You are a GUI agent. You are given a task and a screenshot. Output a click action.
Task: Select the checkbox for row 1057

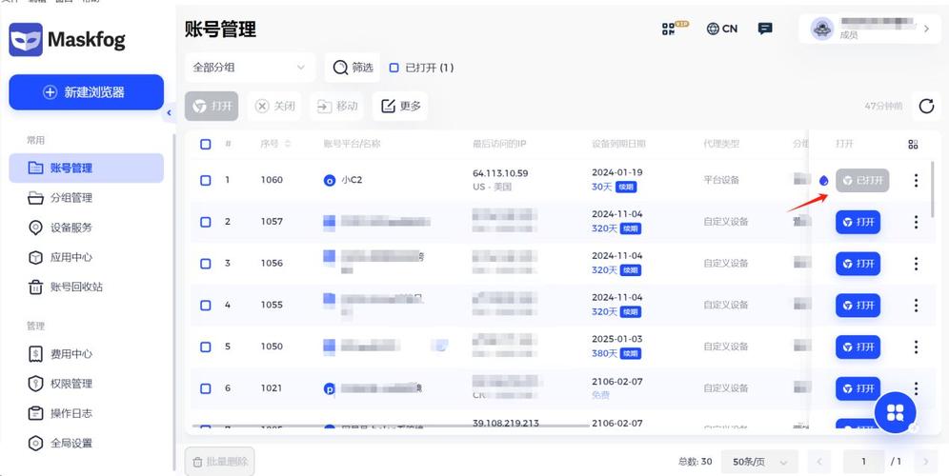(x=206, y=222)
